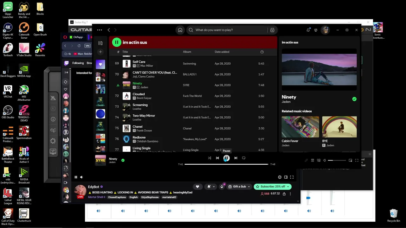
Task: Open the Liked Songs playlist tile
Action: click(101, 64)
